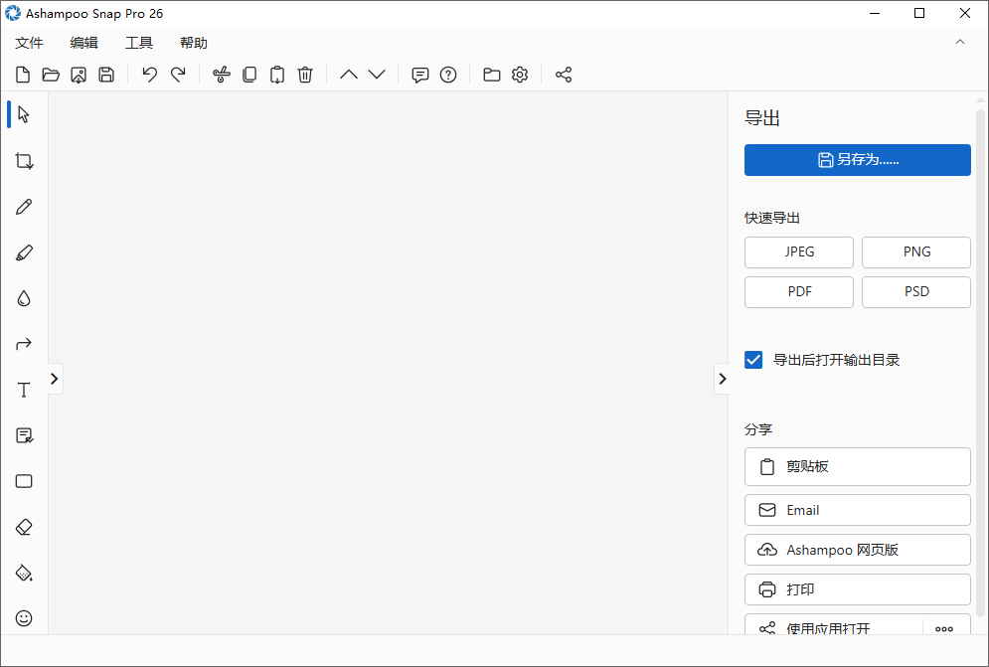The height and width of the screenshot is (667, 989).
Task: Select the Text tool
Action: (x=24, y=390)
